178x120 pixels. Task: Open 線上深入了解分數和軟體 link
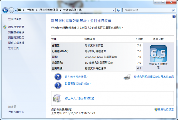pos(80,98)
